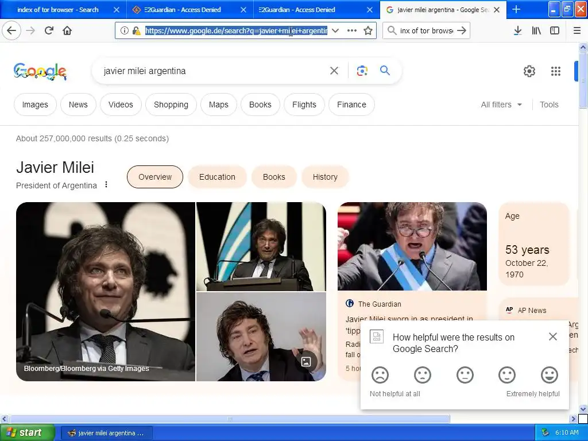588x441 pixels.
Task: Expand the address bar history dropdown
Action: coord(335,31)
